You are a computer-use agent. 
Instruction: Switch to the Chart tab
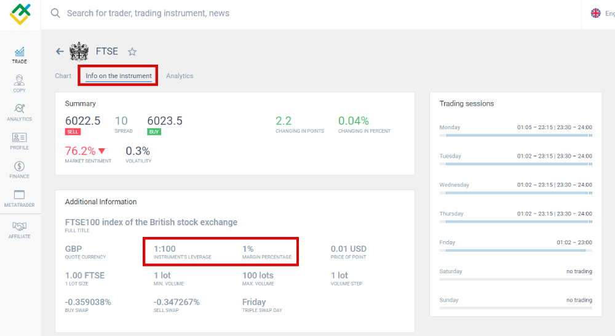tap(63, 76)
